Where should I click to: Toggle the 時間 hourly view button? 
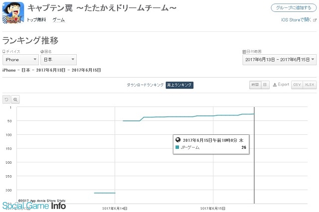255,85
